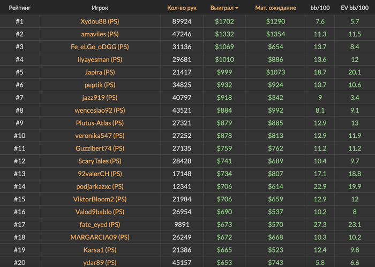The image size is (375, 267).
Task: Click the Рейтинг column header
Action: pos(19,9)
